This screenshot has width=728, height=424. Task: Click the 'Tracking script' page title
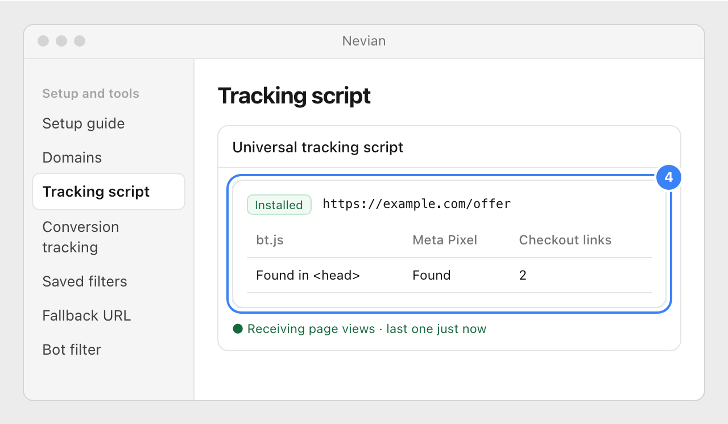click(294, 96)
